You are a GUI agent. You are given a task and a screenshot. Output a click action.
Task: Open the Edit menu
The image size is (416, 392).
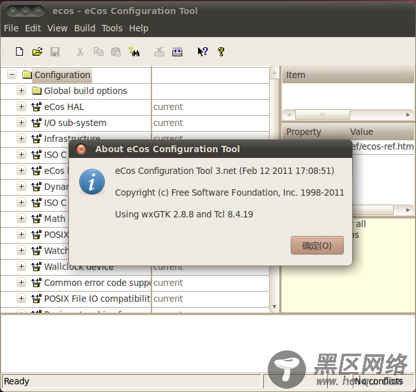33,28
